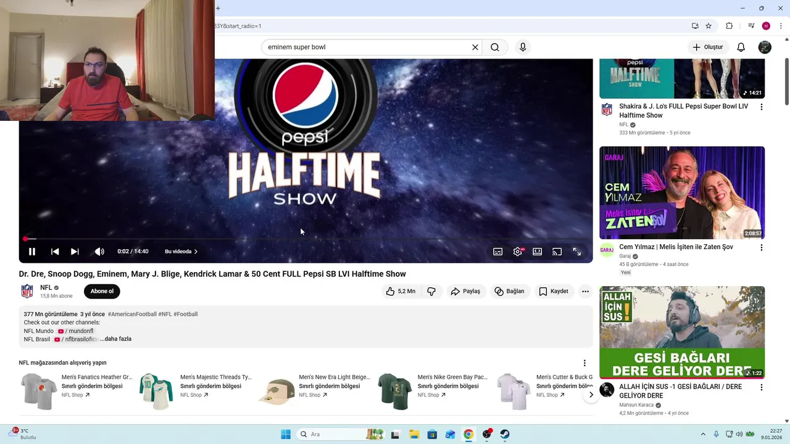This screenshot has height=444, width=790.
Task: Open Chrome three-dot menu
Action: tap(781, 26)
